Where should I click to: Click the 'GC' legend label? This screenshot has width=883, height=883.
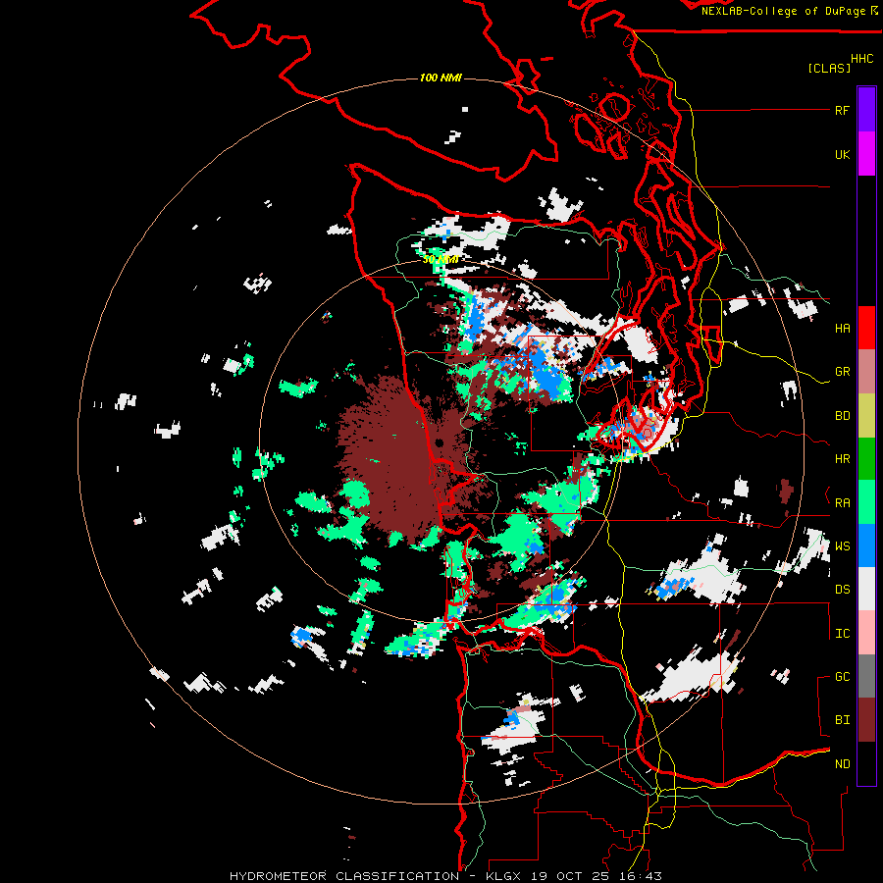[x=842, y=677]
